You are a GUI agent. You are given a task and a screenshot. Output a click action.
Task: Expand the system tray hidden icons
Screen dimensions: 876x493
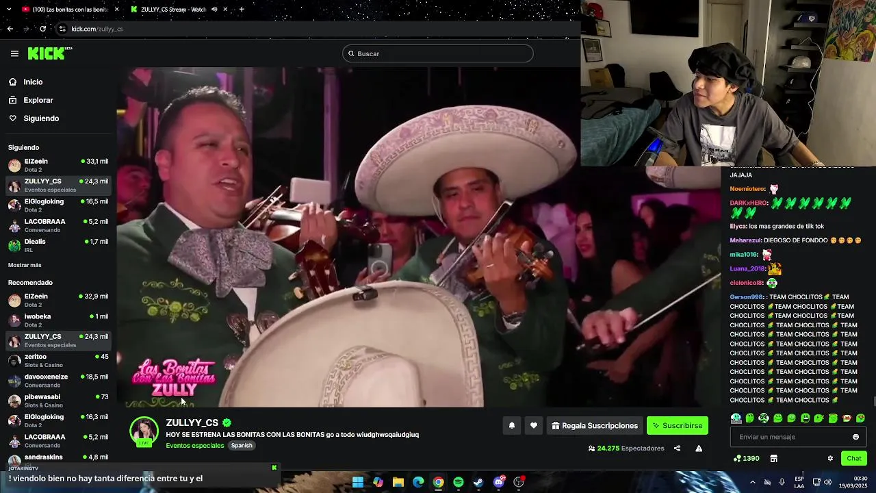(x=752, y=482)
